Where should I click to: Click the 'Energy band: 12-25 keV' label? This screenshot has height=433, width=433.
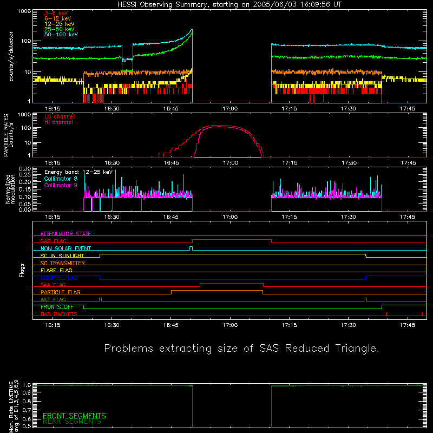tap(78, 172)
